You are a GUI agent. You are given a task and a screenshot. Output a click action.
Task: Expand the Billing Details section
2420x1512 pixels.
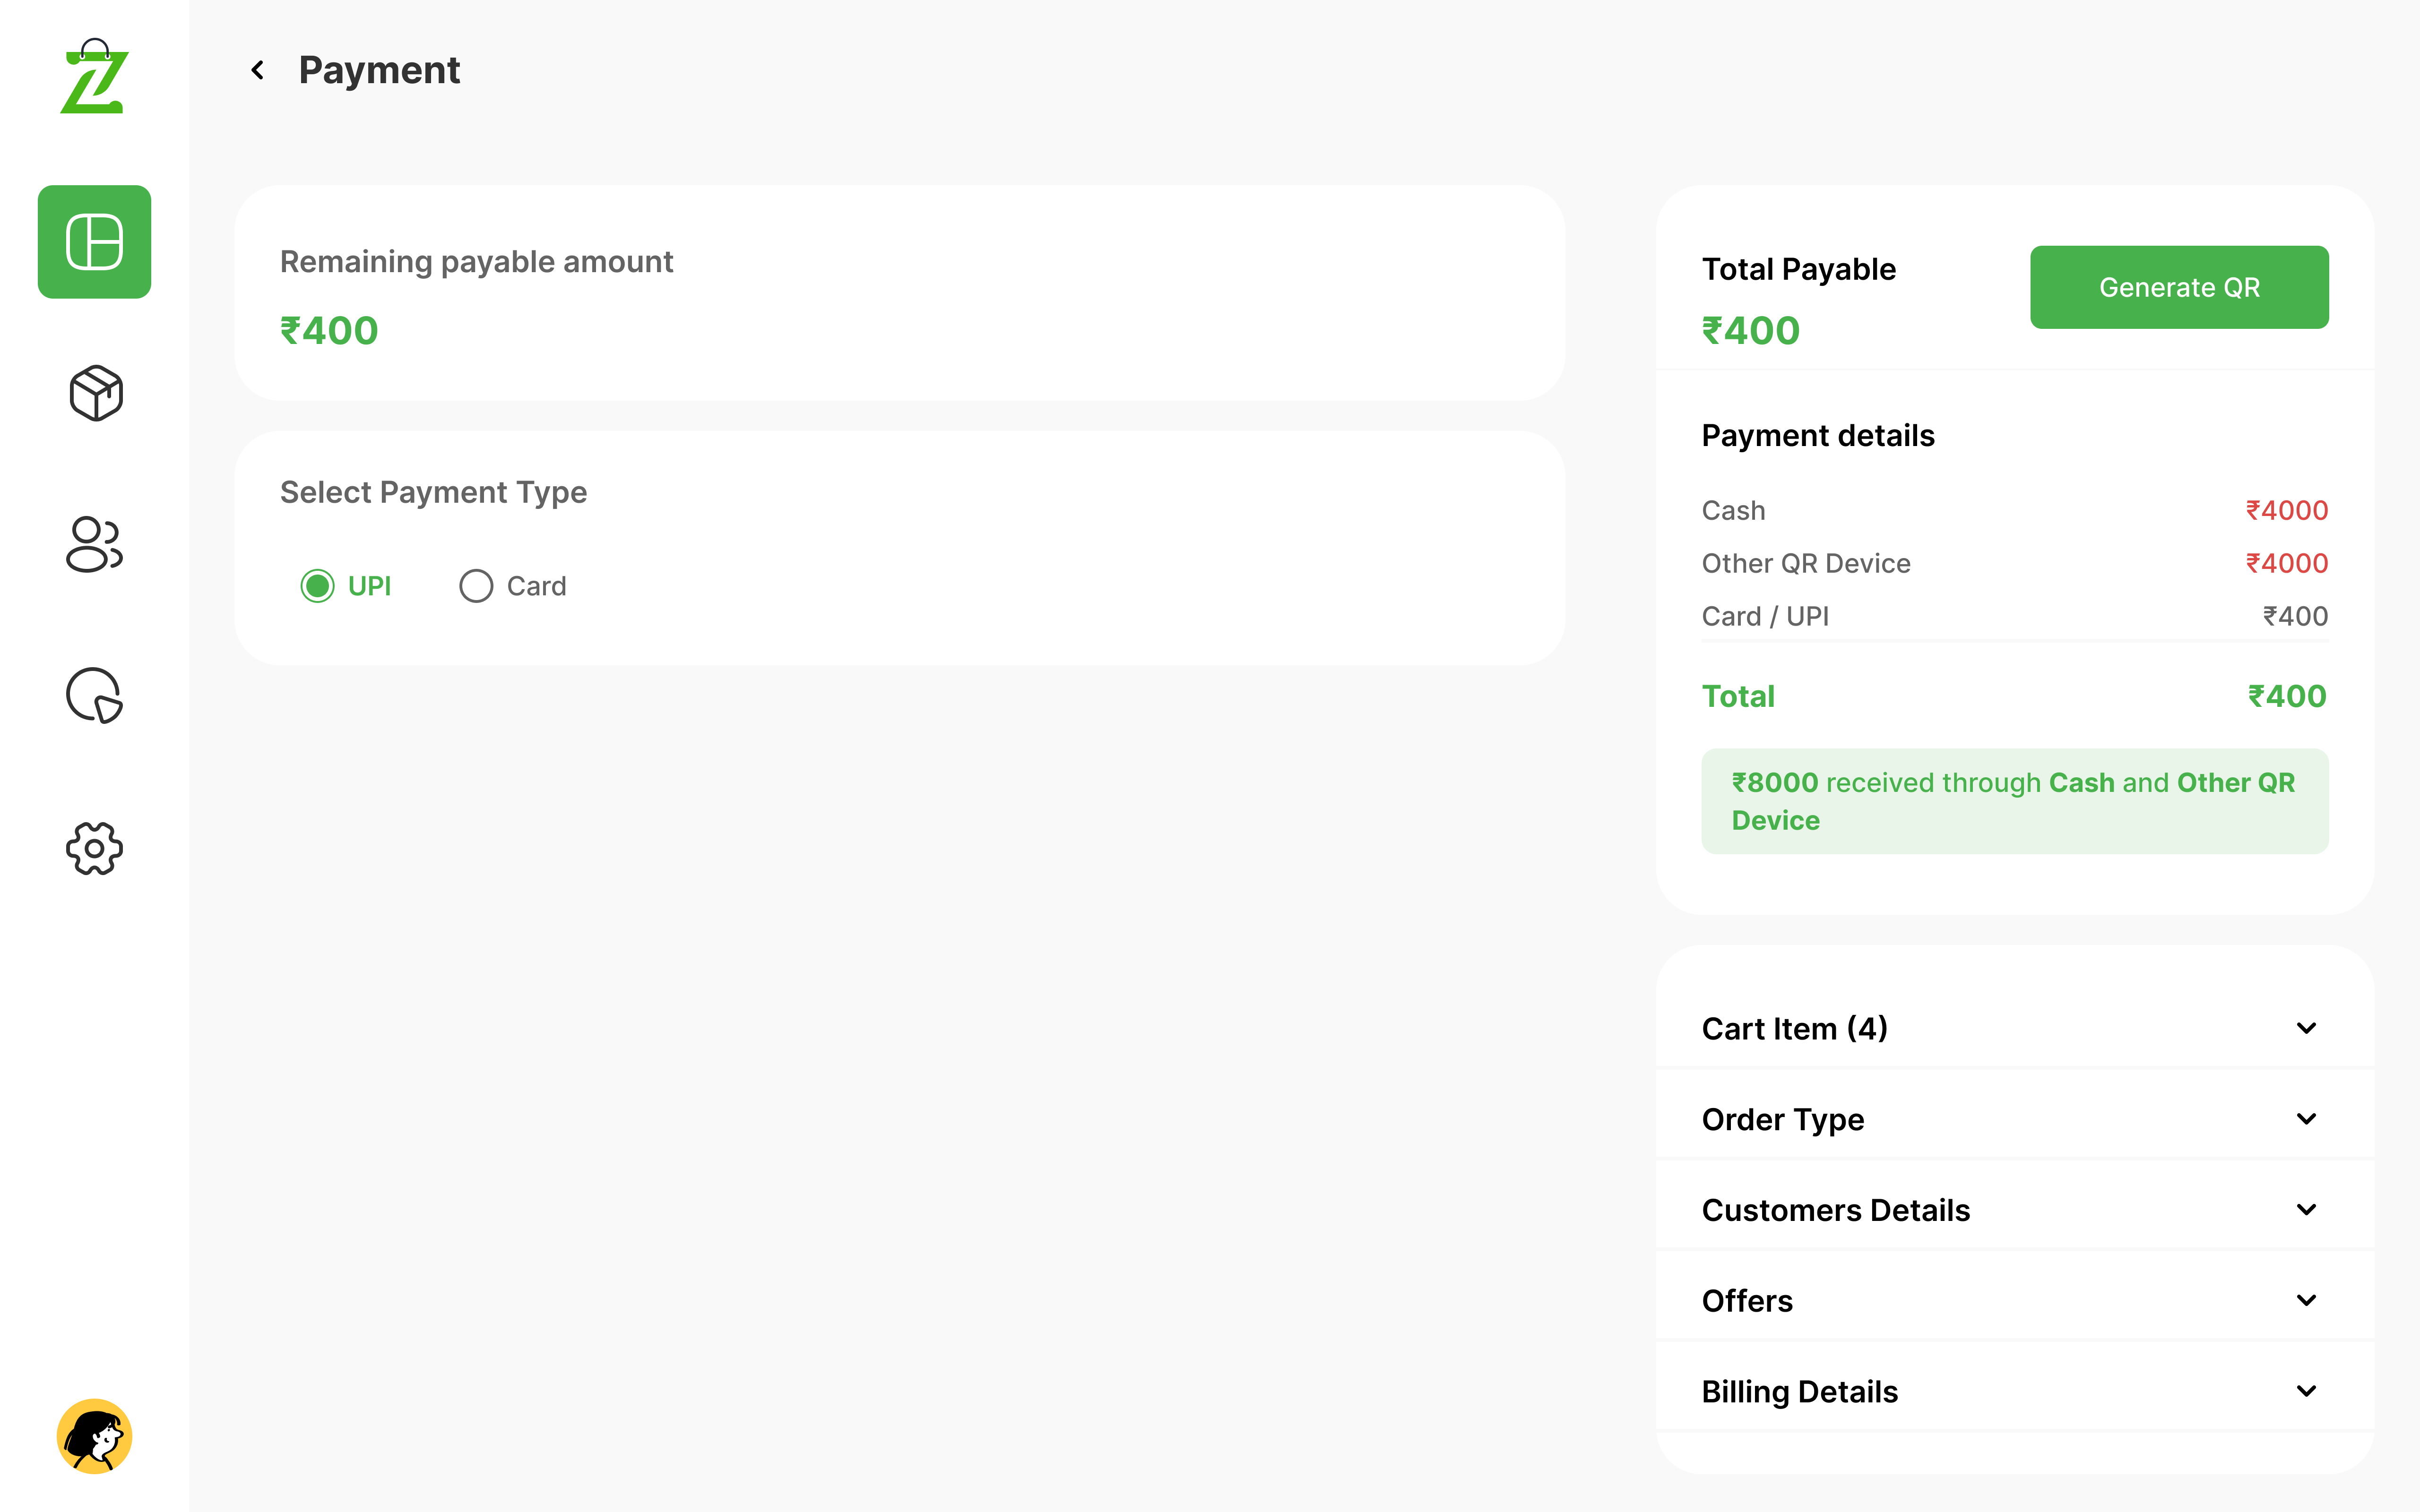(x=2015, y=1391)
